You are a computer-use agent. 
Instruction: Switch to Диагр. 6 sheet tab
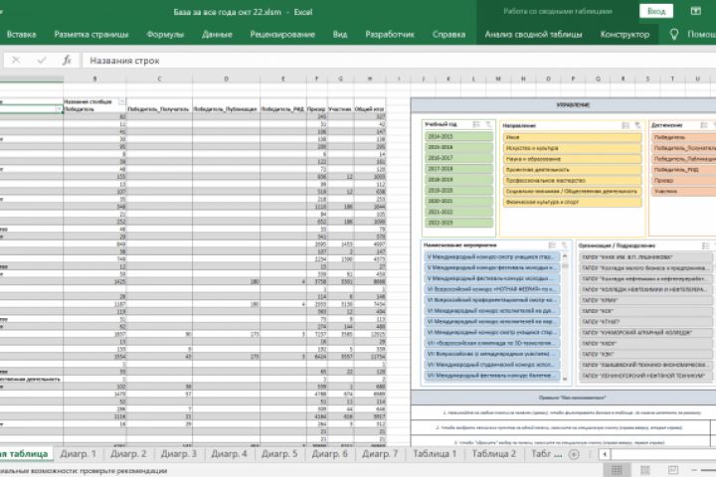[x=330, y=454]
